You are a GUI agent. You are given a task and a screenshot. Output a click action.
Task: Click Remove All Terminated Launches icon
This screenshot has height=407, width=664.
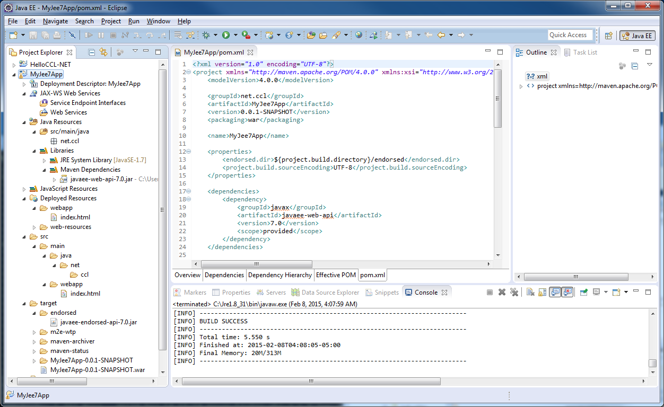[x=513, y=292]
